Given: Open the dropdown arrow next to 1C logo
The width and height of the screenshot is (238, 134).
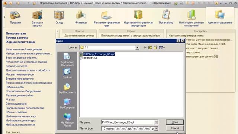Looking at the screenshot, I should pyautogui.click(x=10, y=3).
